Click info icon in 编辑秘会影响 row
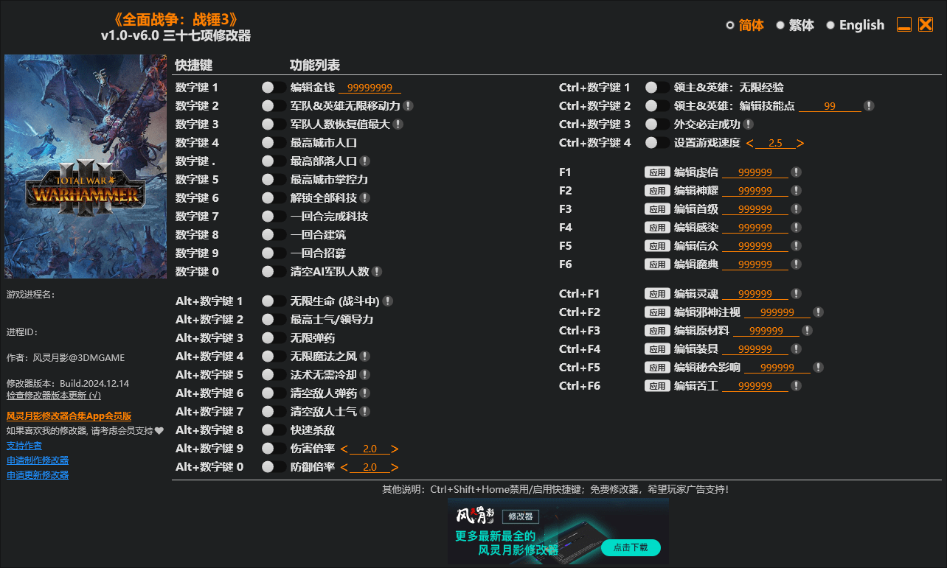The height and width of the screenshot is (568, 947). (x=818, y=368)
